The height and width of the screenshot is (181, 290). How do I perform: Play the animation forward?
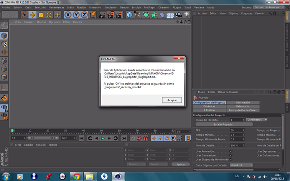click(103, 138)
